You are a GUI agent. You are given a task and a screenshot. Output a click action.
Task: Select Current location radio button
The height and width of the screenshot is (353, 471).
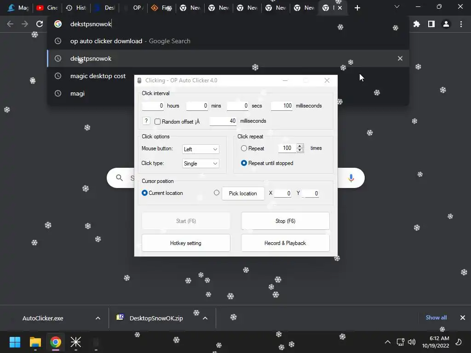(x=144, y=193)
